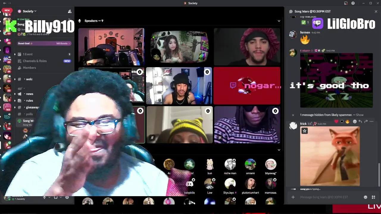Open the emoji picker in the message box

point(366,197)
